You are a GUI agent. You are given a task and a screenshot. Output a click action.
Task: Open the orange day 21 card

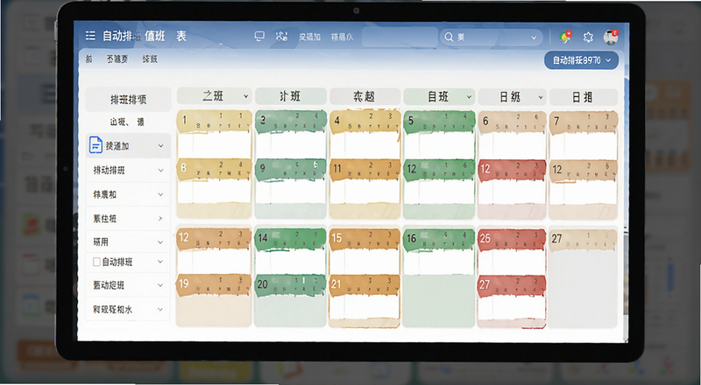(x=364, y=301)
